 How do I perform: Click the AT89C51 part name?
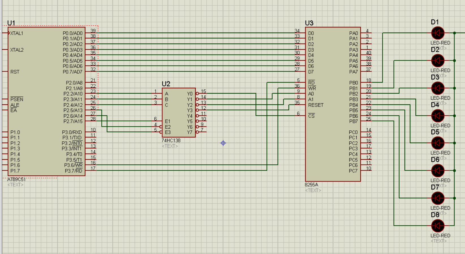coord(16,179)
